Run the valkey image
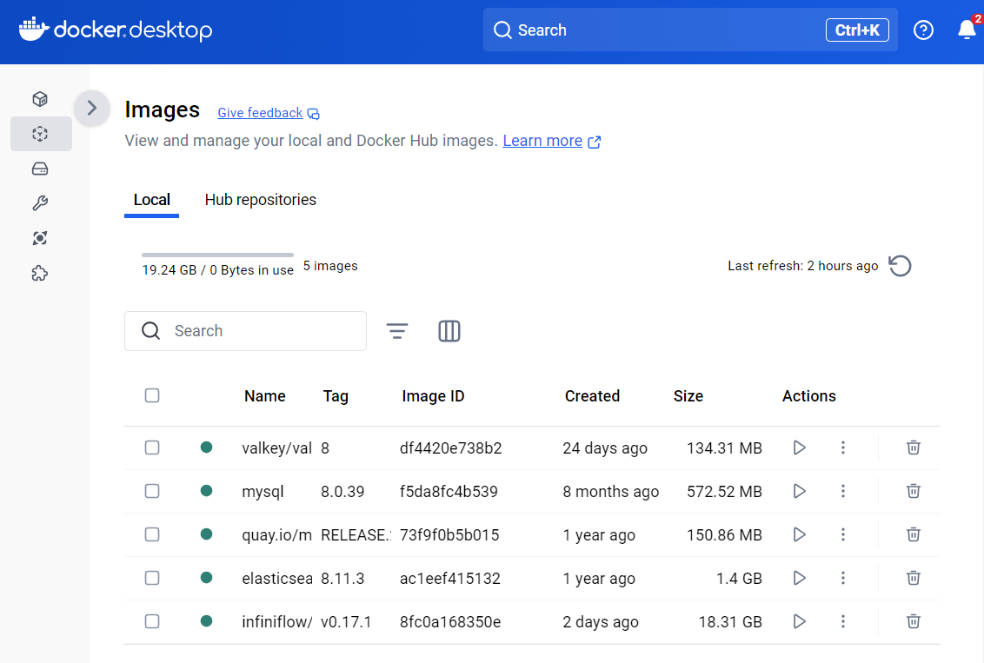The height and width of the screenshot is (663, 984). [799, 448]
